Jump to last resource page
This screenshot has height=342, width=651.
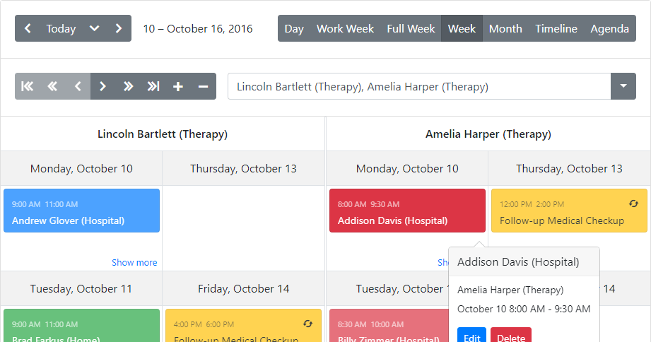[153, 86]
